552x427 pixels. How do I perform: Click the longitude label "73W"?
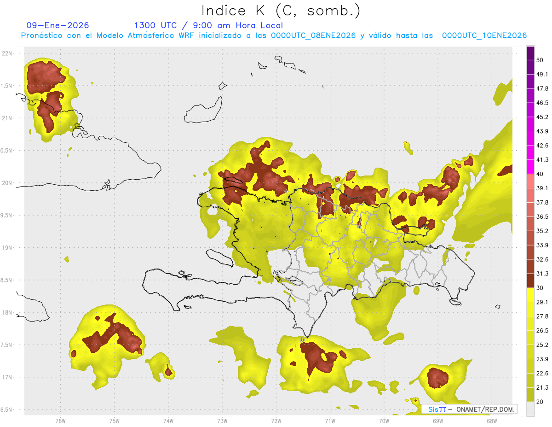click(x=222, y=421)
